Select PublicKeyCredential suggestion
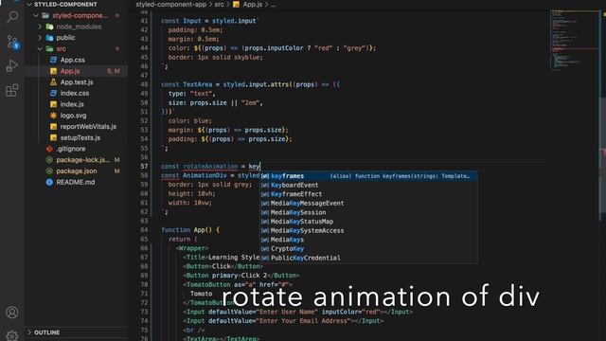The image size is (606, 341). pos(368,258)
